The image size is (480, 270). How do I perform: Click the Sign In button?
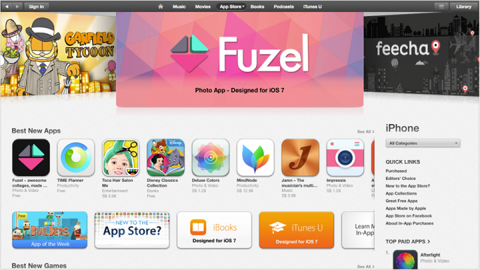36,7
